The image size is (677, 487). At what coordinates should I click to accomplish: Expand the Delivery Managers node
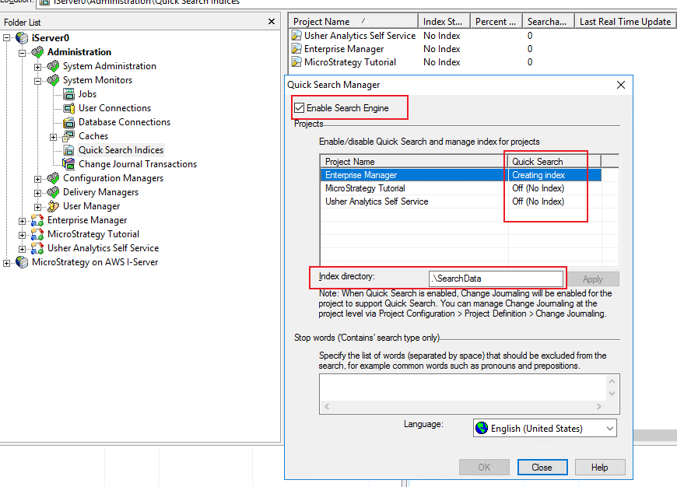(37, 192)
